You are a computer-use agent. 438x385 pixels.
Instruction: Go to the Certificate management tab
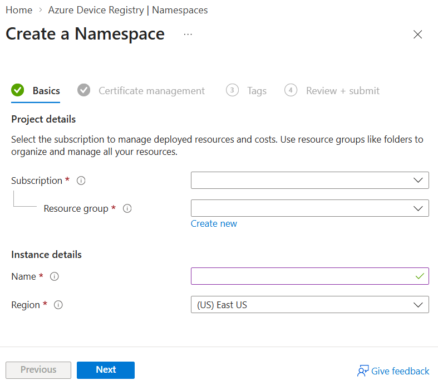(x=141, y=91)
